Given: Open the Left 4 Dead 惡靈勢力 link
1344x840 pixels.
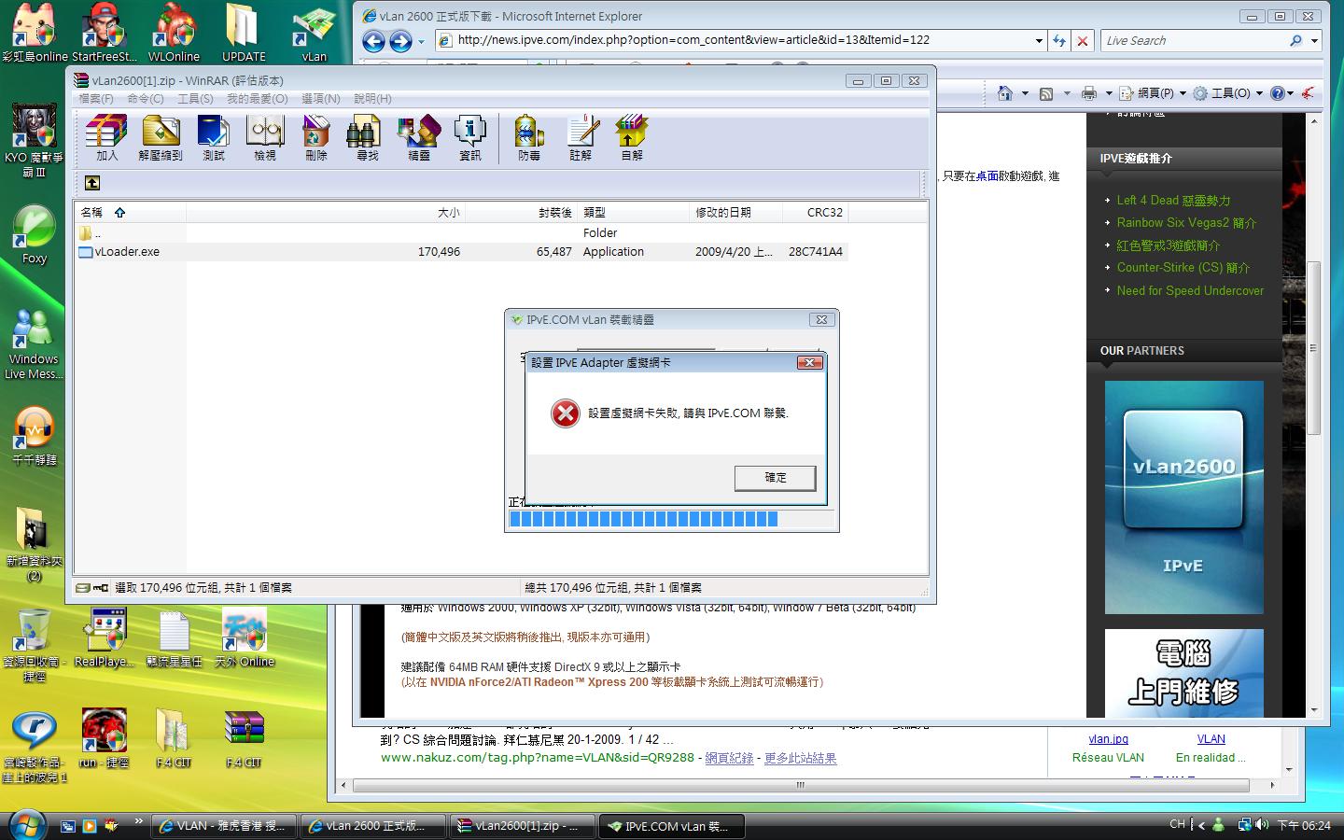Looking at the screenshot, I should click(1174, 201).
